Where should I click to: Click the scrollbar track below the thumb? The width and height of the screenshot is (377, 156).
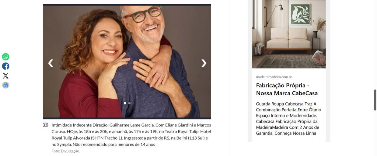tap(375, 133)
